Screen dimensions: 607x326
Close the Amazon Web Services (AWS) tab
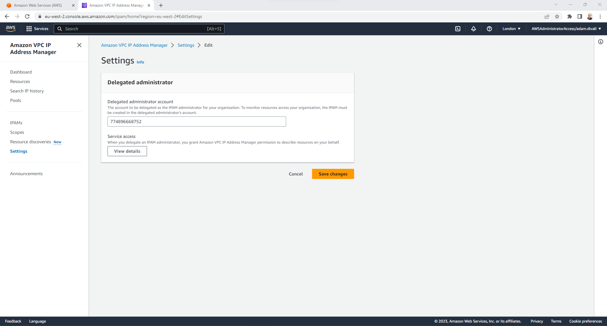pyautogui.click(x=73, y=5)
